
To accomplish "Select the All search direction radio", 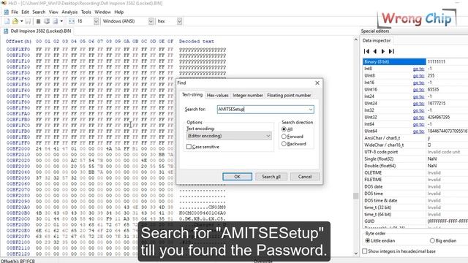I will click(x=284, y=129).
